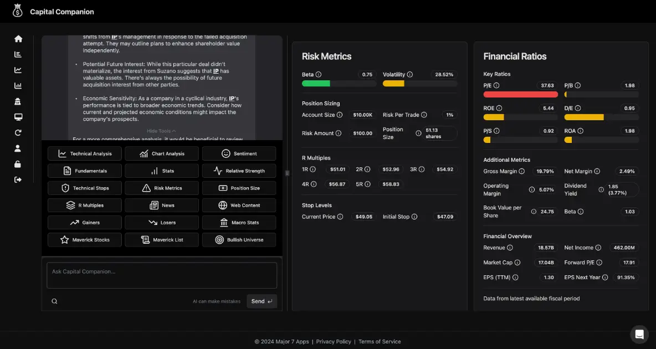Click the Home icon in the sidebar
656x349 pixels.
click(x=18, y=39)
